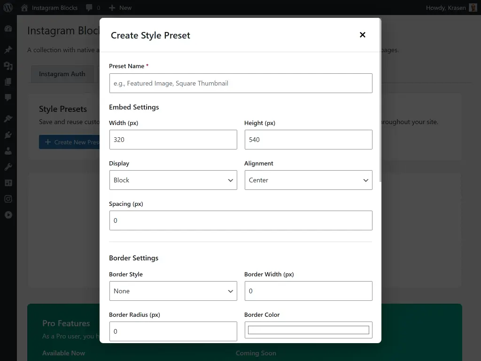Click the Howdy, Krasen account link
Viewport: 481px width, 361px height.
pos(447,8)
